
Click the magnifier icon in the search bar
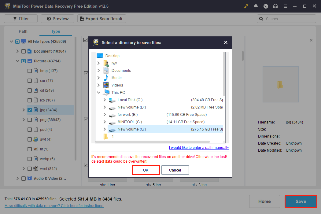tap(261, 19)
